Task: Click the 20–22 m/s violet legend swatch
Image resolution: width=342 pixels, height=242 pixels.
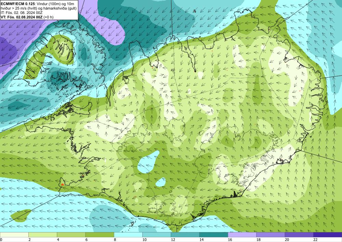Action: tap(299, 235)
